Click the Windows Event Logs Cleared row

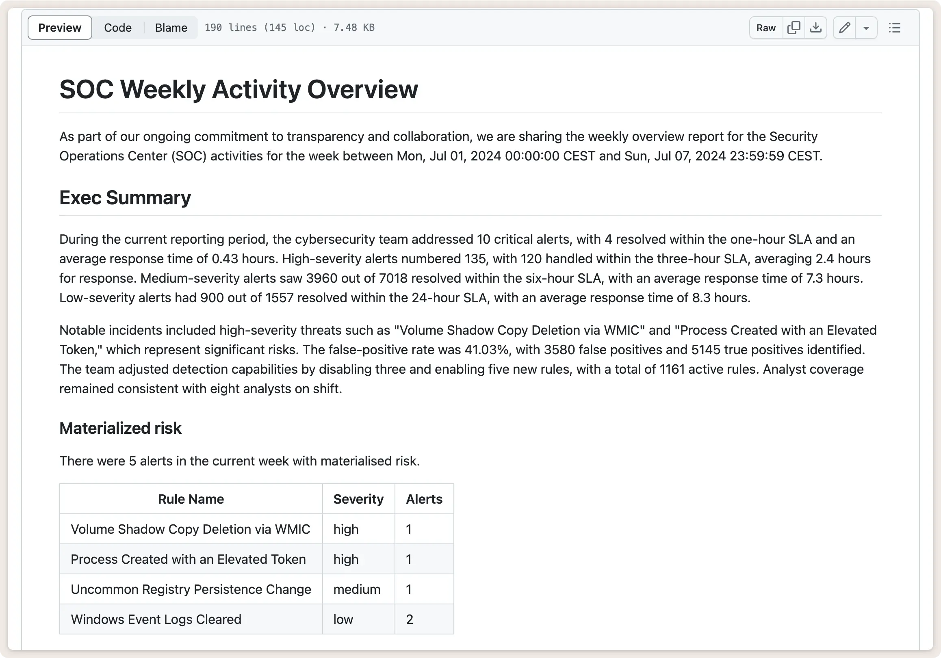tap(156, 619)
